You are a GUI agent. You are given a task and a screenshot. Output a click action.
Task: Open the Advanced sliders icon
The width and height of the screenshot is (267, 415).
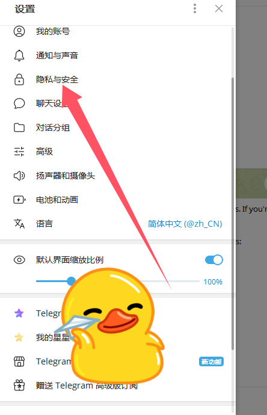(x=19, y=152)
